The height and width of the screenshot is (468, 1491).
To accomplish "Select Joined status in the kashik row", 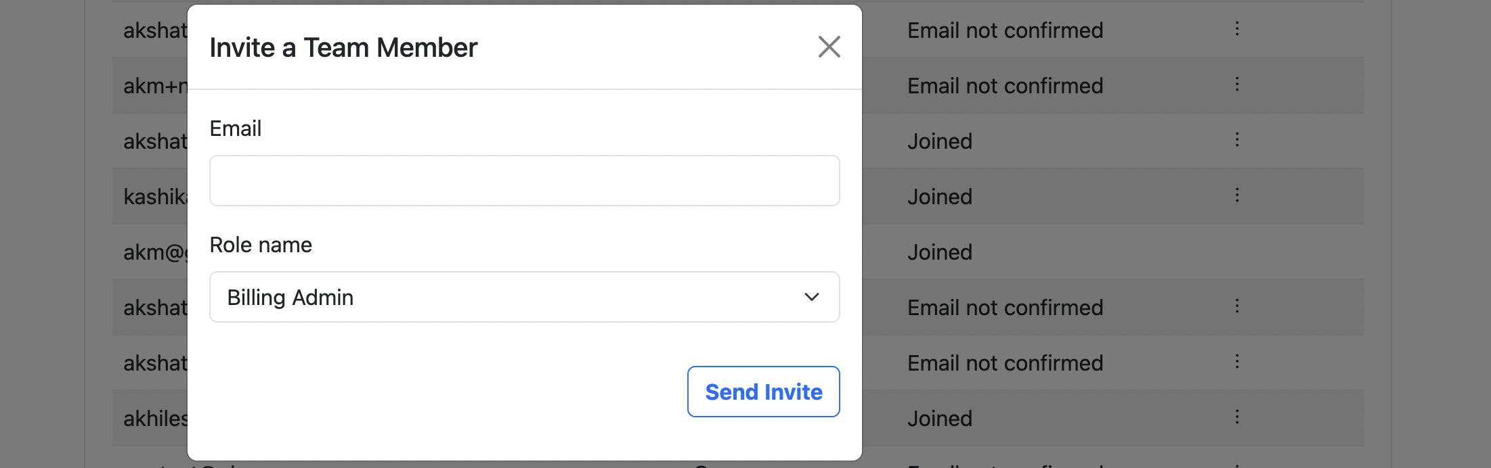I will coord(939,197).
